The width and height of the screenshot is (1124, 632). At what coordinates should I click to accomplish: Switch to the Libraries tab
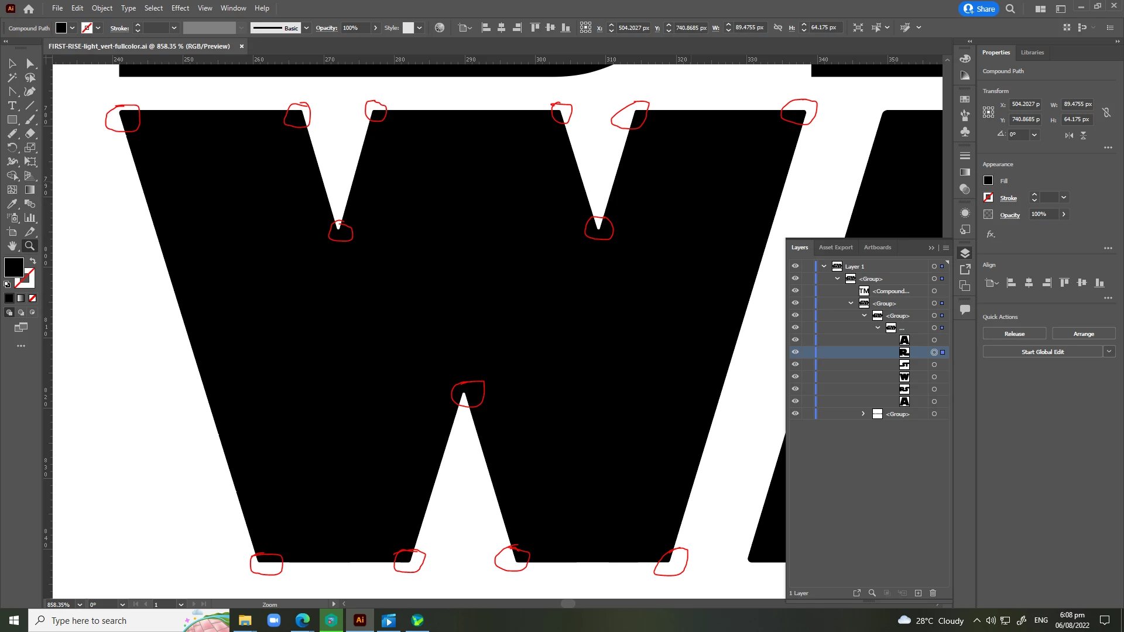pos(1032,52)
